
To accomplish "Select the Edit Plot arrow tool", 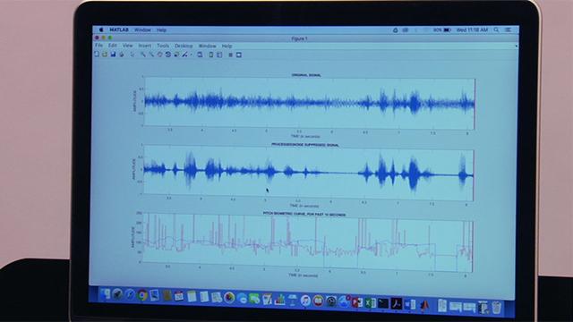I will click(133, 55).
